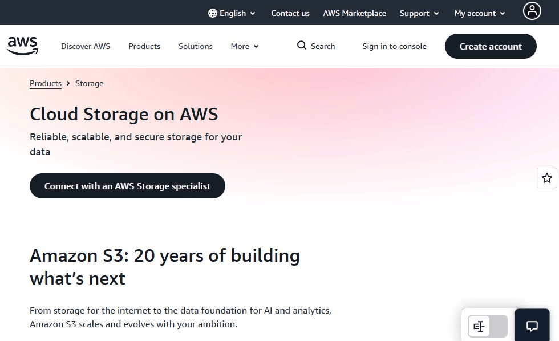Visit the AWS Marketplace link
Screen dimensions: 559x341
coord(355,13)
